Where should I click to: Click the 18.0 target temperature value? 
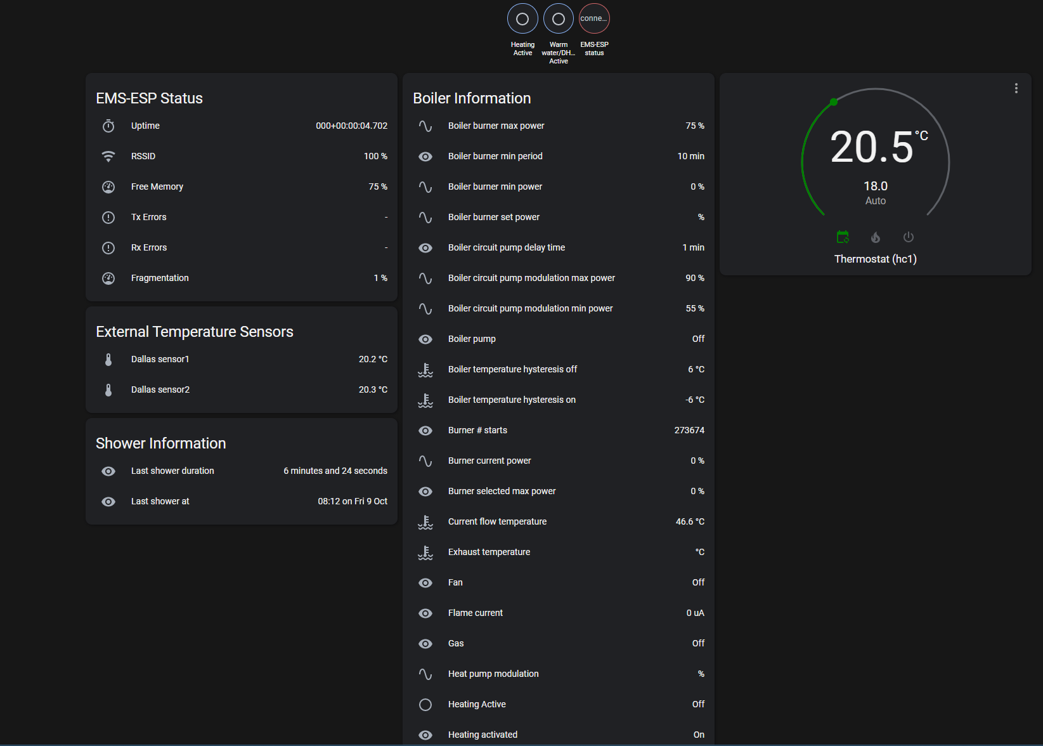[875, 186]
